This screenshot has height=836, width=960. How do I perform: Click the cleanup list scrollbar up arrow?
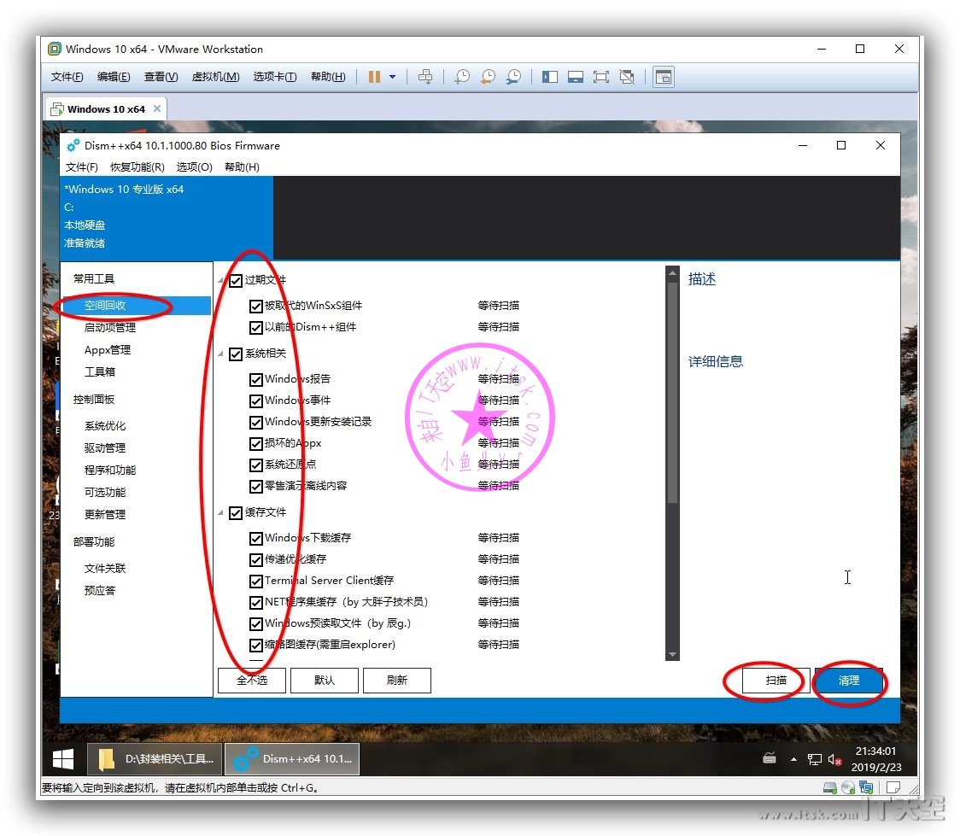[672, 273]
